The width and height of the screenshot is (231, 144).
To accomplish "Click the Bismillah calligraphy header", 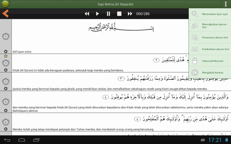I will [x=121, y=27].
